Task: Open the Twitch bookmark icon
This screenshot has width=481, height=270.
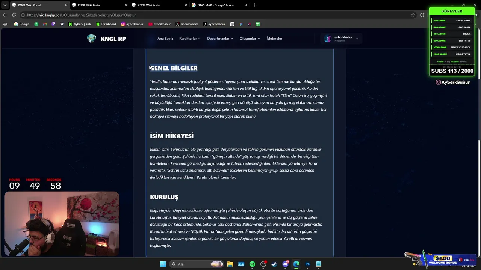Action: pos(53,24)
